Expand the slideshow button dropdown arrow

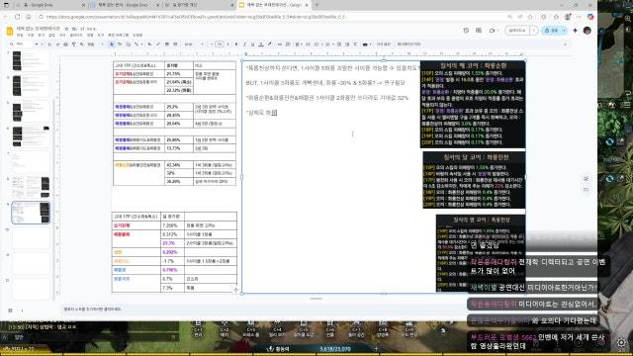tap(534, 31)
